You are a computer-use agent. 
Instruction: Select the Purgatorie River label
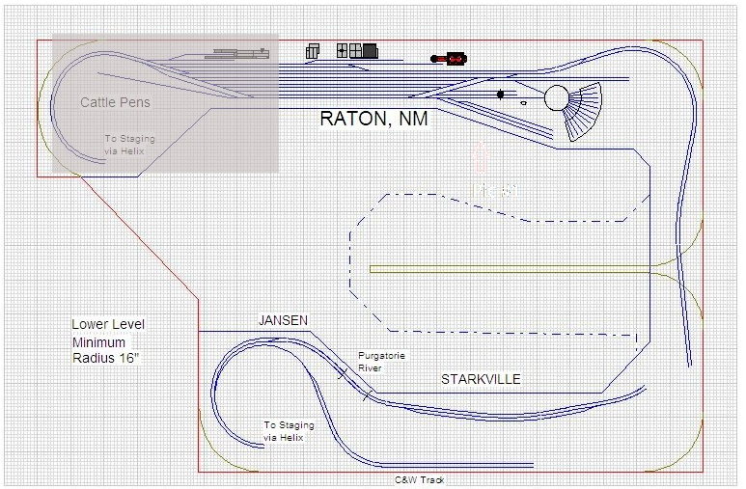click(x=381, y=361)
